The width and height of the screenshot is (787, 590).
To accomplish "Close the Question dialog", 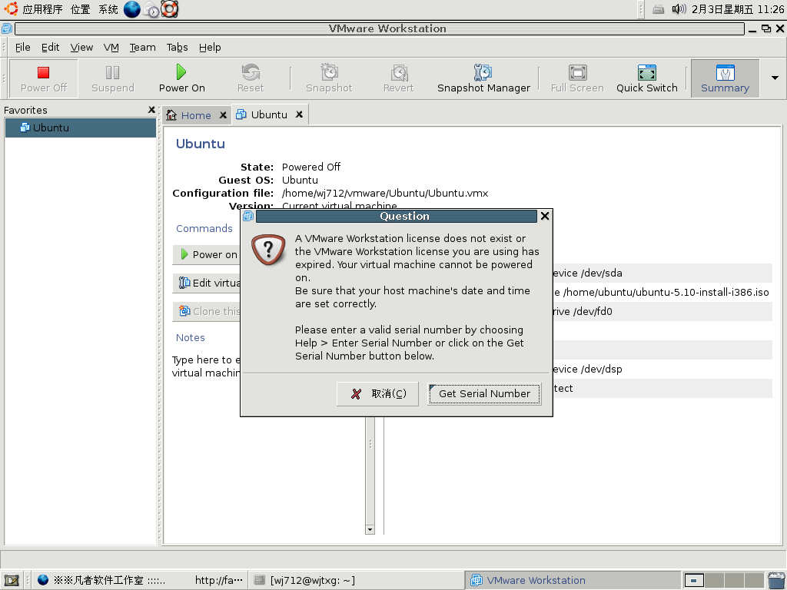I will [x=545, y=216].
